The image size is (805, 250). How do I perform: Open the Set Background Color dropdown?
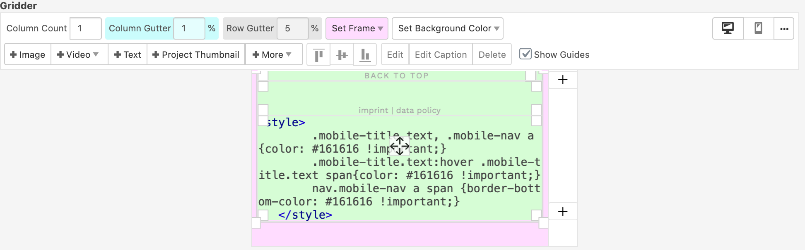[448, 28]
